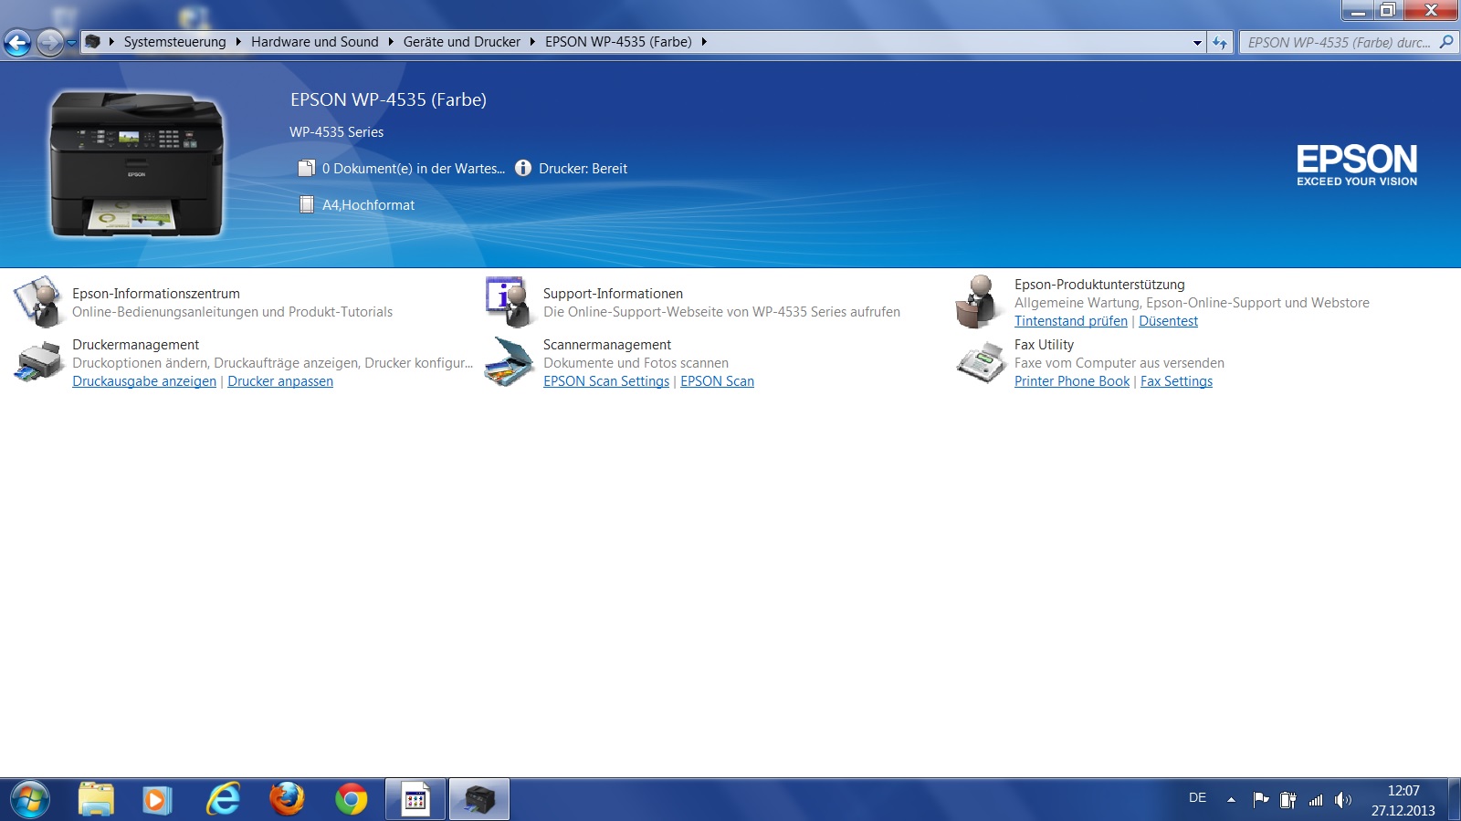This screenshot has height=821, width=1461.
Task: Launch Firefox from the taskbar
Action: tap(287, 800)
